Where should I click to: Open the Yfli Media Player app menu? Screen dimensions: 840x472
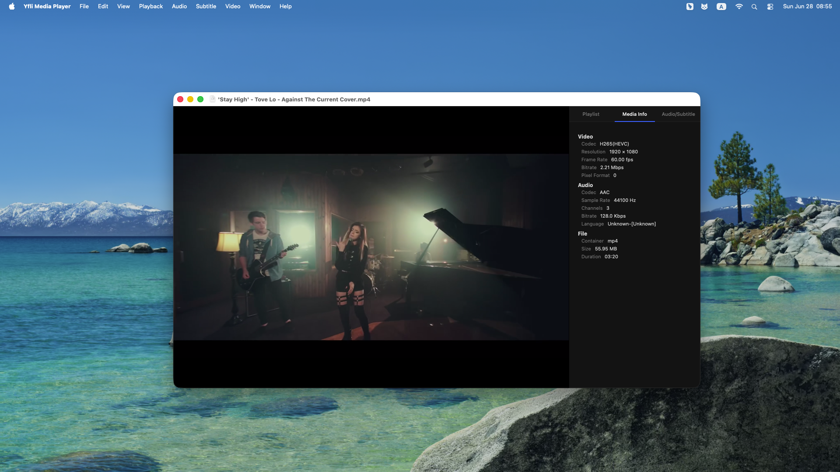[47, 6]
